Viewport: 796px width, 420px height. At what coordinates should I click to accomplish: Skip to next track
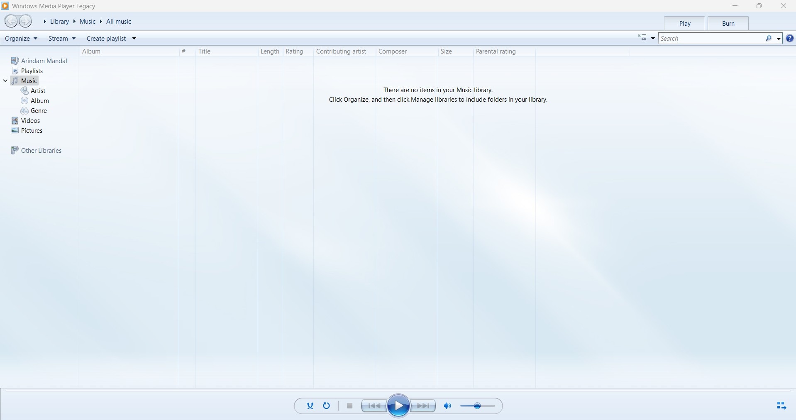[x=423, y=406]
